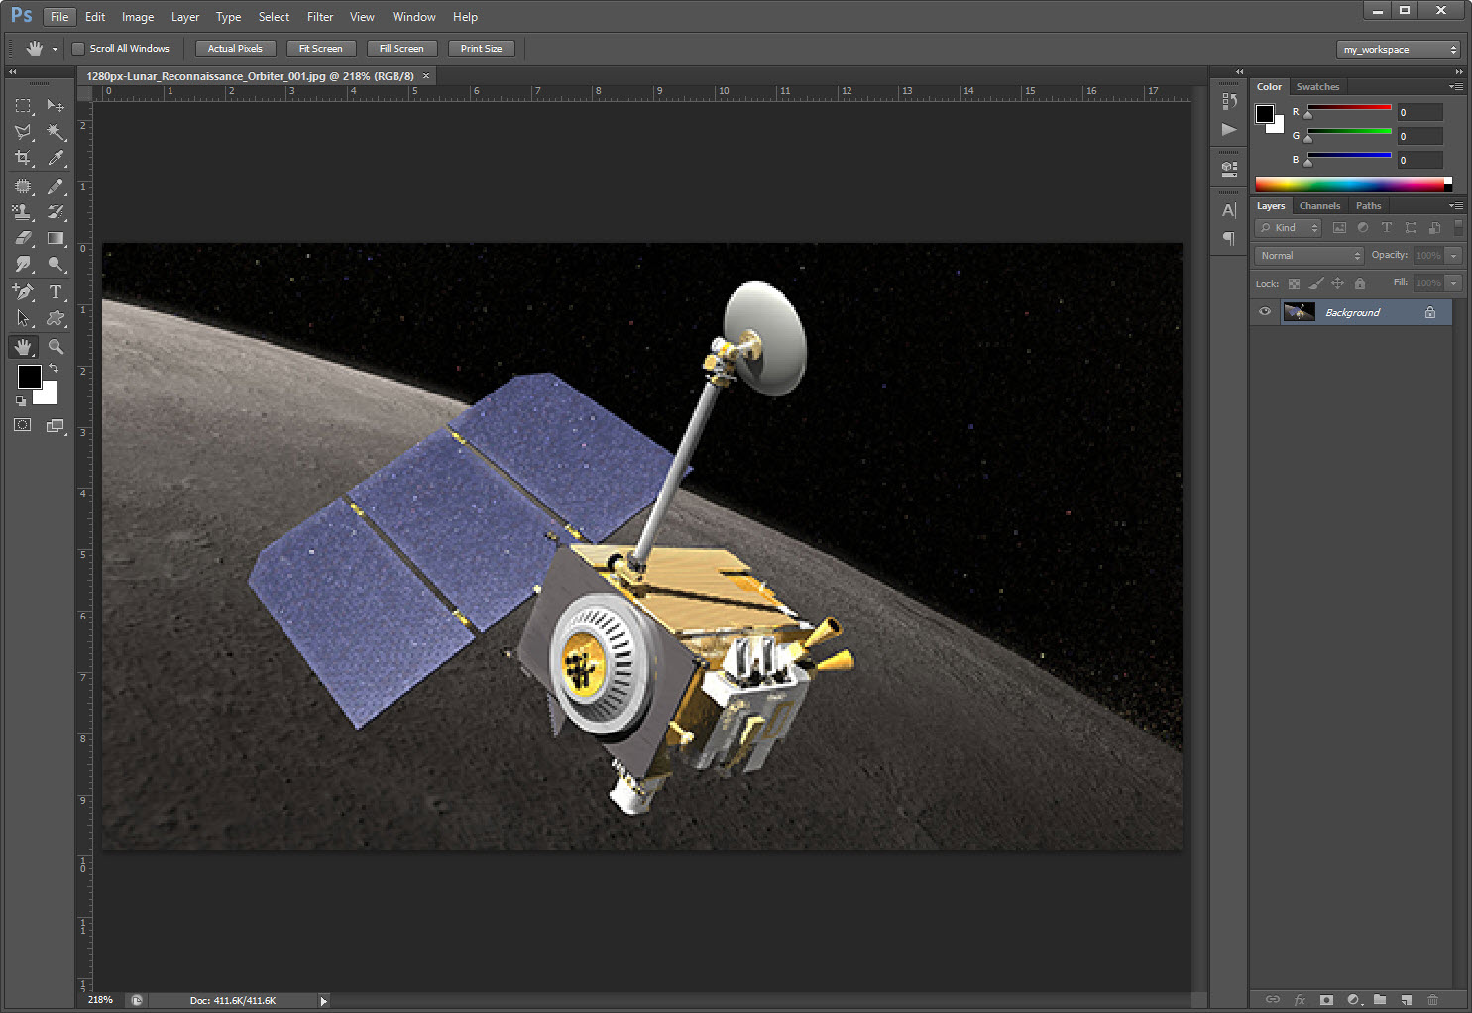1472x1013 pixels.
Task: Select the Gradient tool
Action: (x=56, y=238)
